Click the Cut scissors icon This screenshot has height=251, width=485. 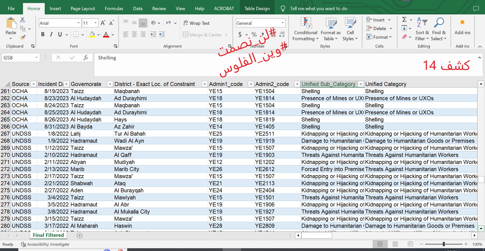point(23,20)
